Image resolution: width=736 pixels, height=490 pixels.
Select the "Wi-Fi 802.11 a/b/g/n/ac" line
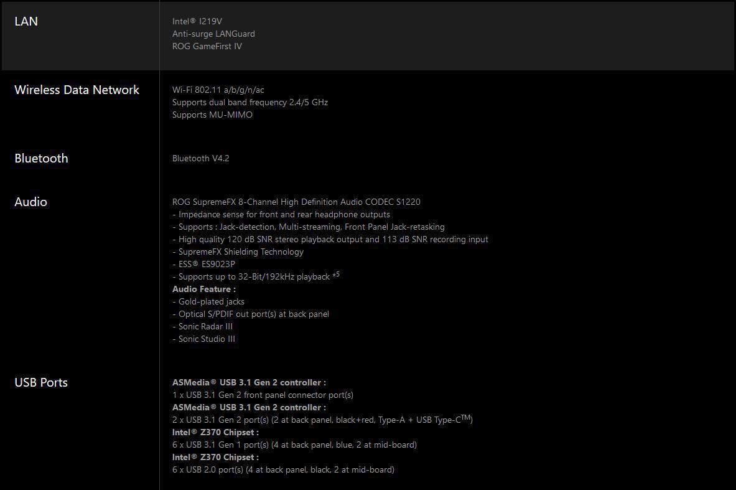[218, 90]
